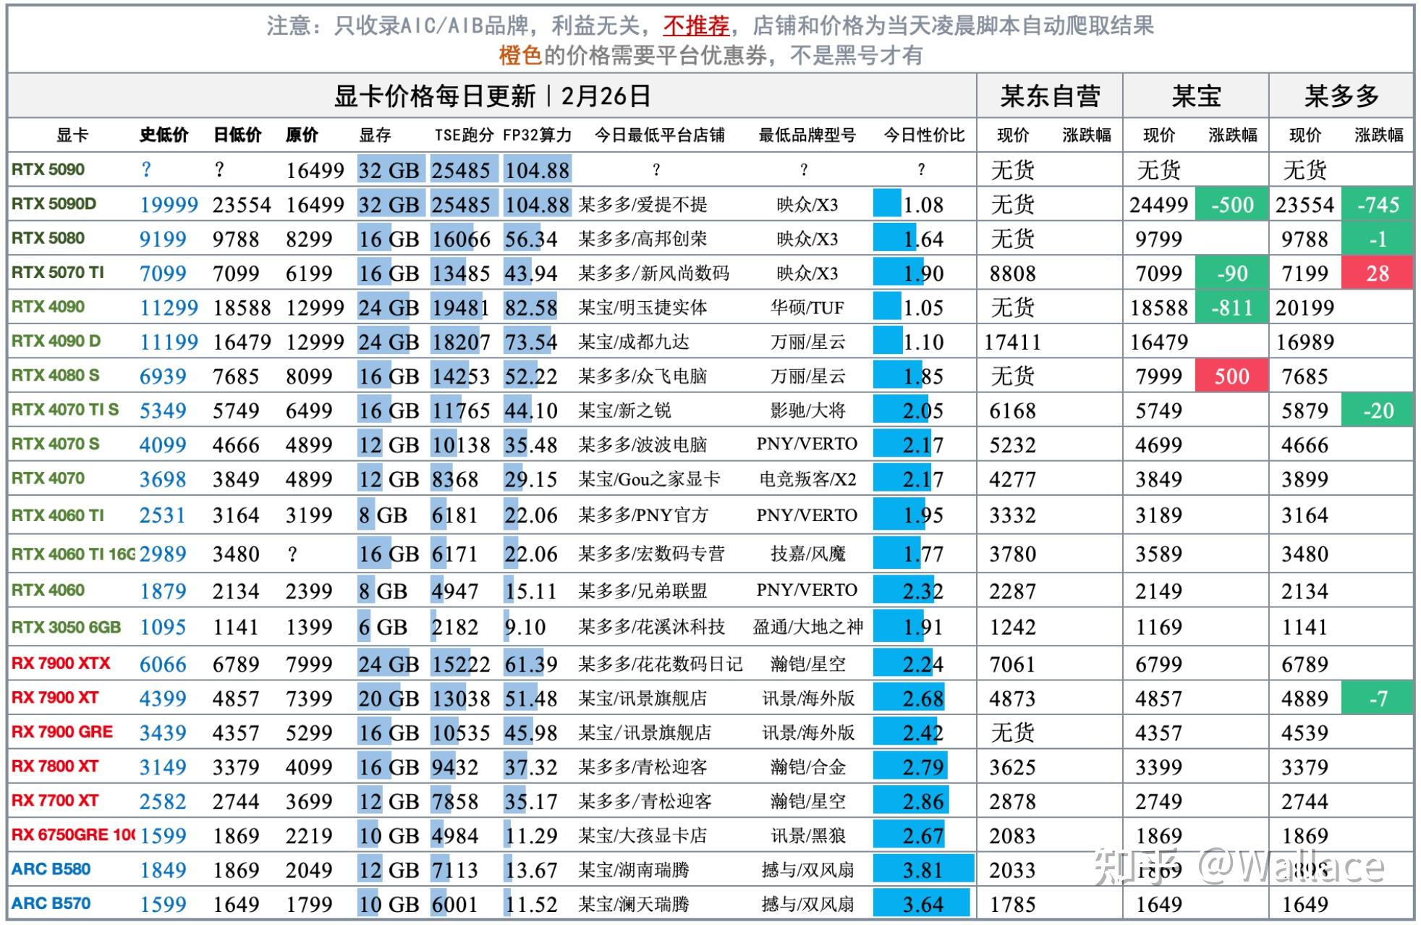The height and width of the screenshot is (925, 1421).
Task: Click the 某多多 section header
Action: point(1341,96)
